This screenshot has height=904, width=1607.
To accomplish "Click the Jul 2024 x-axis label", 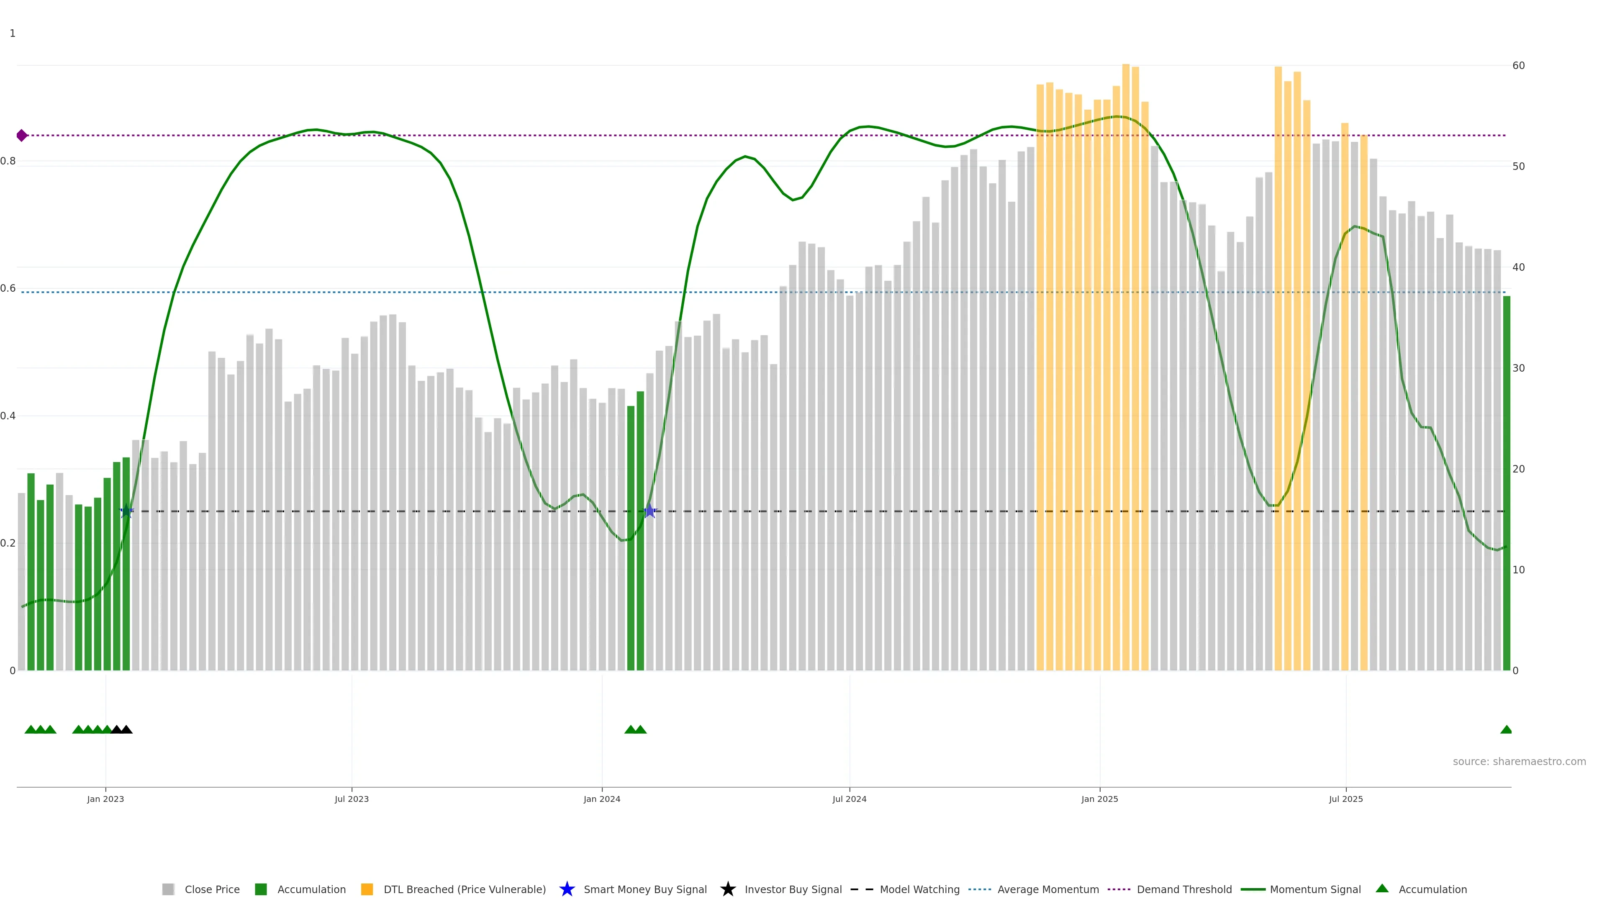I will (849, 799).
